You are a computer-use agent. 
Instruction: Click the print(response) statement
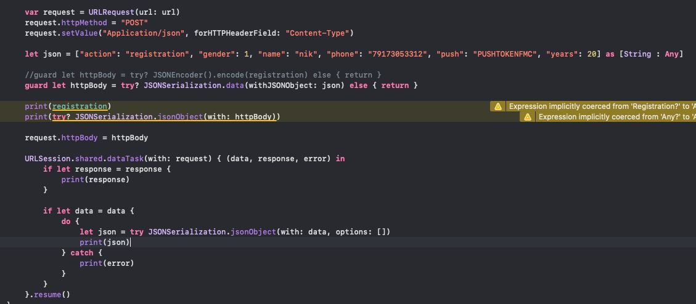(96, 180)
